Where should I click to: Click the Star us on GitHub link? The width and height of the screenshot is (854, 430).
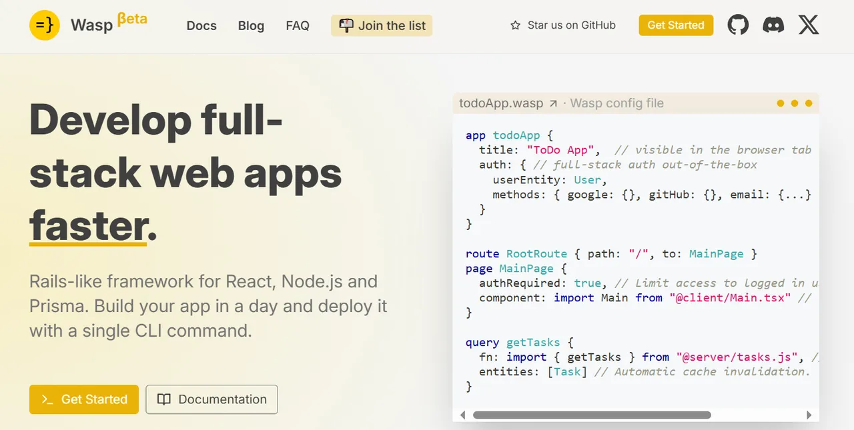pyautogui.click(x=571, y=25)
